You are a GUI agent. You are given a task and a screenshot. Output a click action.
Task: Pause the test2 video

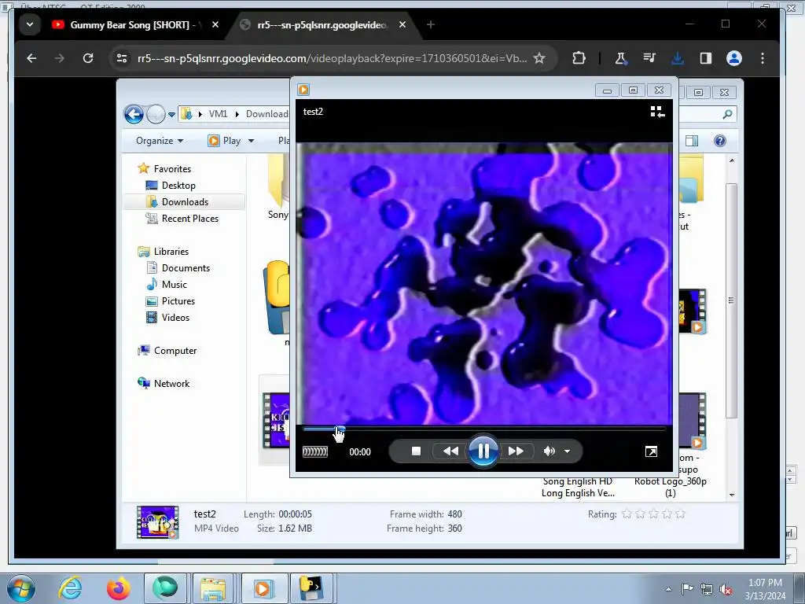[x=483, y=451]
